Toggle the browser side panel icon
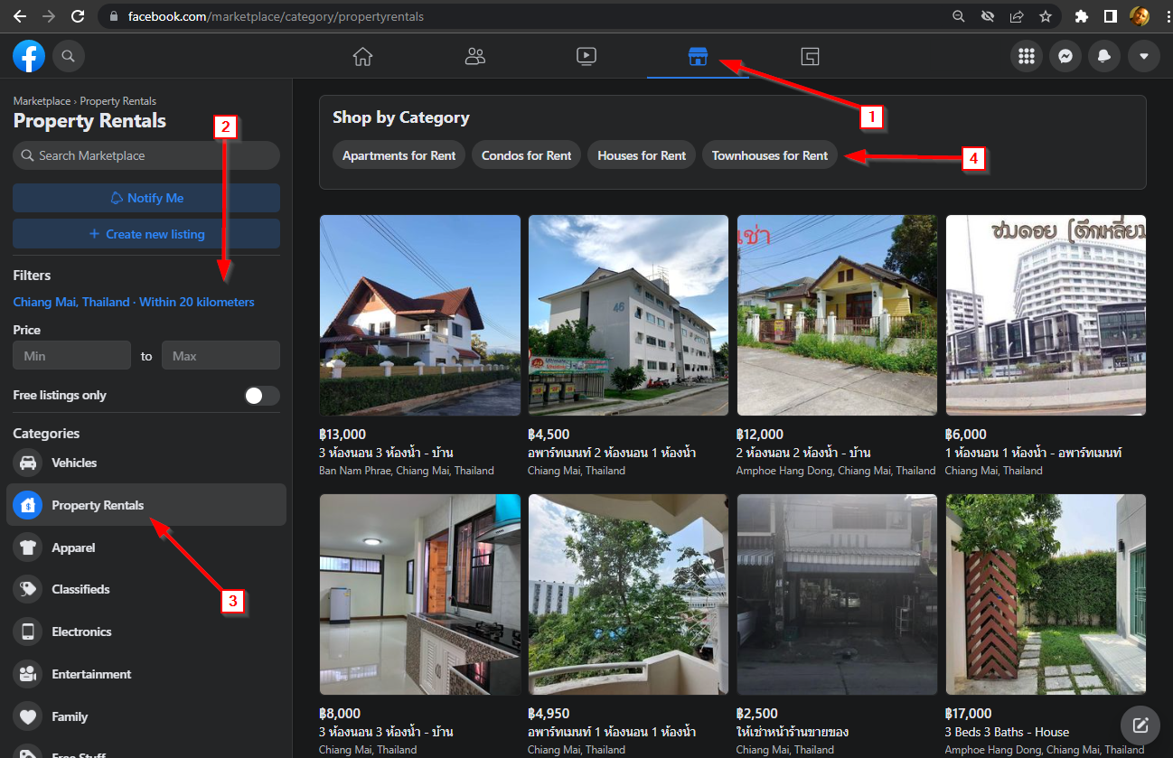This screenshot has width=1173, height=758. point(1111,16)
